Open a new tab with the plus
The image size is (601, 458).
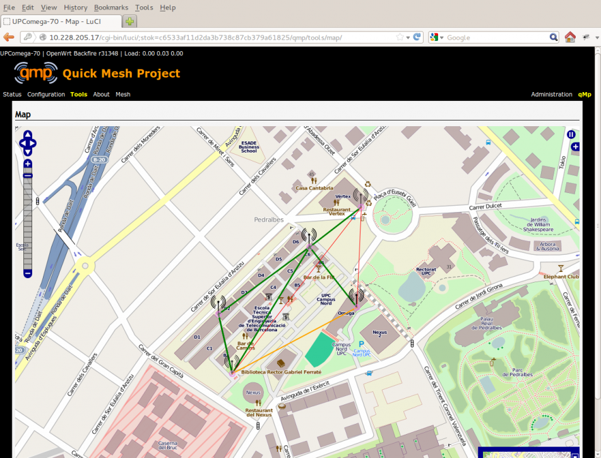coord(129,21)
